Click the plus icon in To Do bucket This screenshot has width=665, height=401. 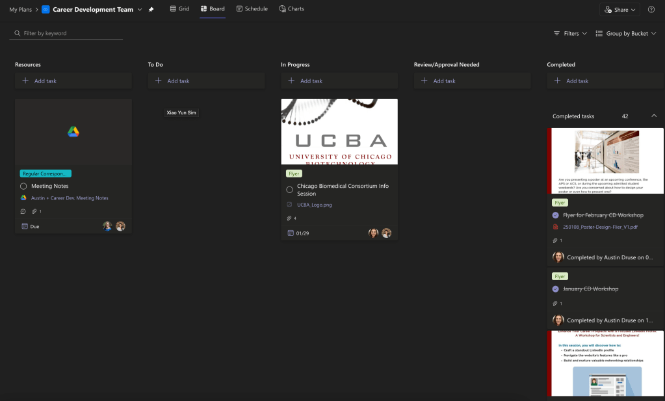159,81
